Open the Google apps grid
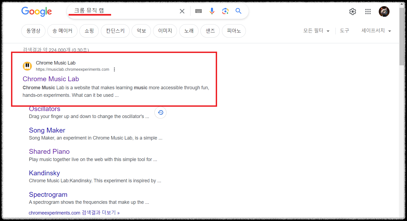The width and height of the screenshot is (407, 221). click(x=368, y=12)
